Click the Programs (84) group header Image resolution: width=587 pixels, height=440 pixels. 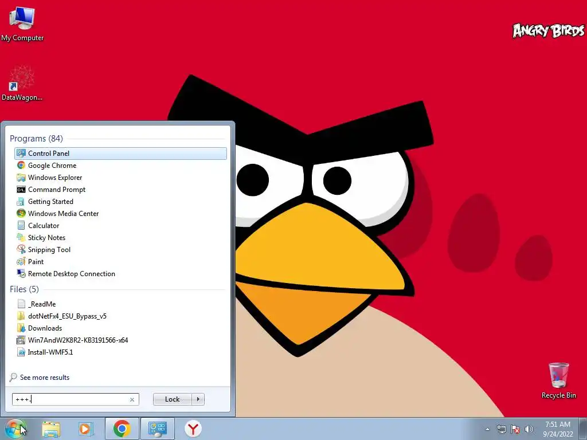click(x=36, y=139)
